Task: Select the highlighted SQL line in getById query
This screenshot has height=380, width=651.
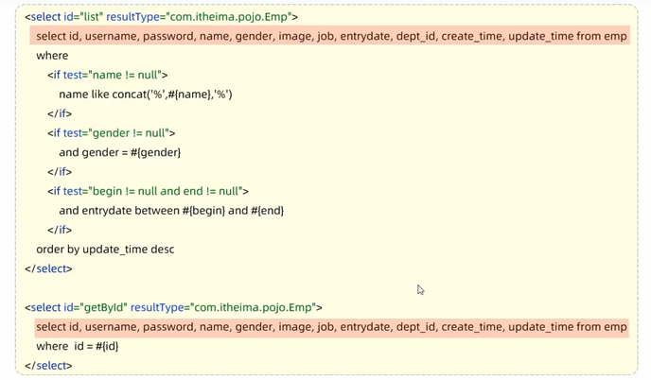Action: [x=331, y=327]
